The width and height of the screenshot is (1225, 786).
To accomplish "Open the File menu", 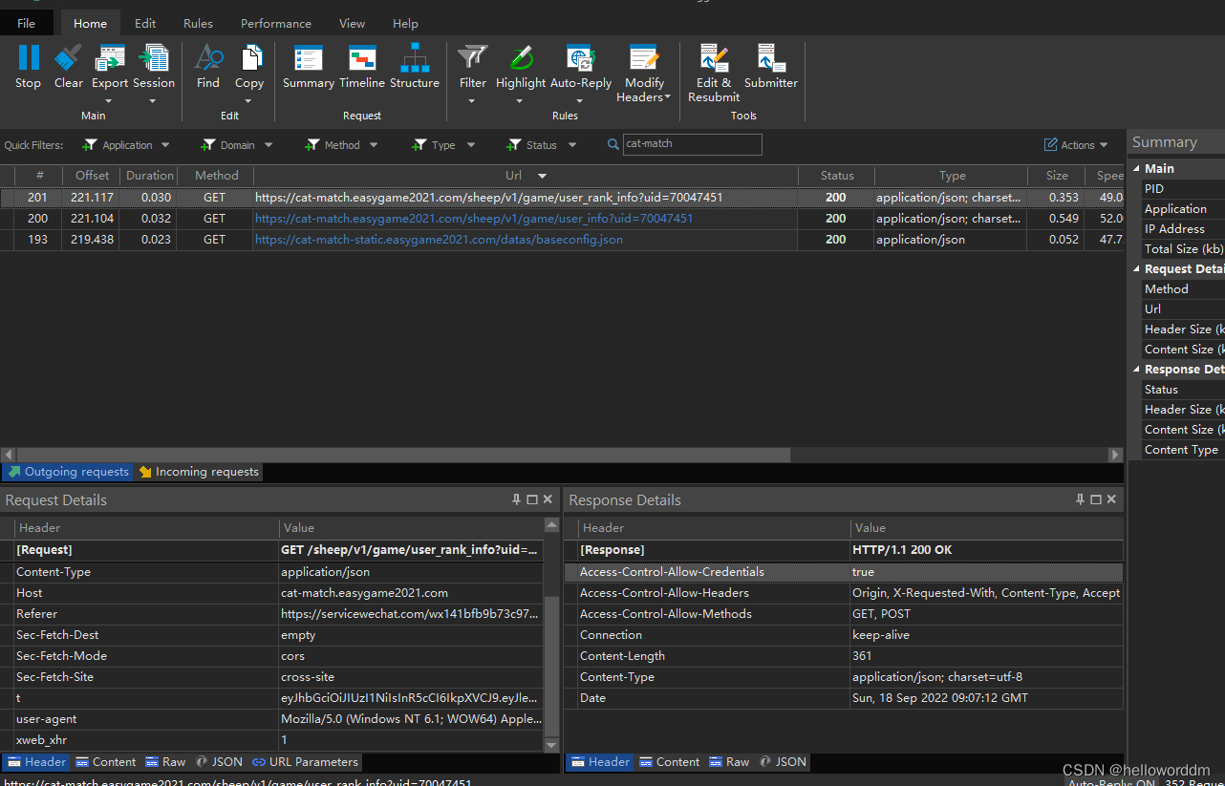I will tap(27, 23).
